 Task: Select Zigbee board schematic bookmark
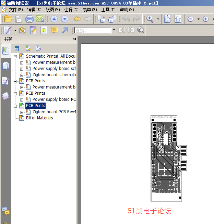tap(54, 75)
